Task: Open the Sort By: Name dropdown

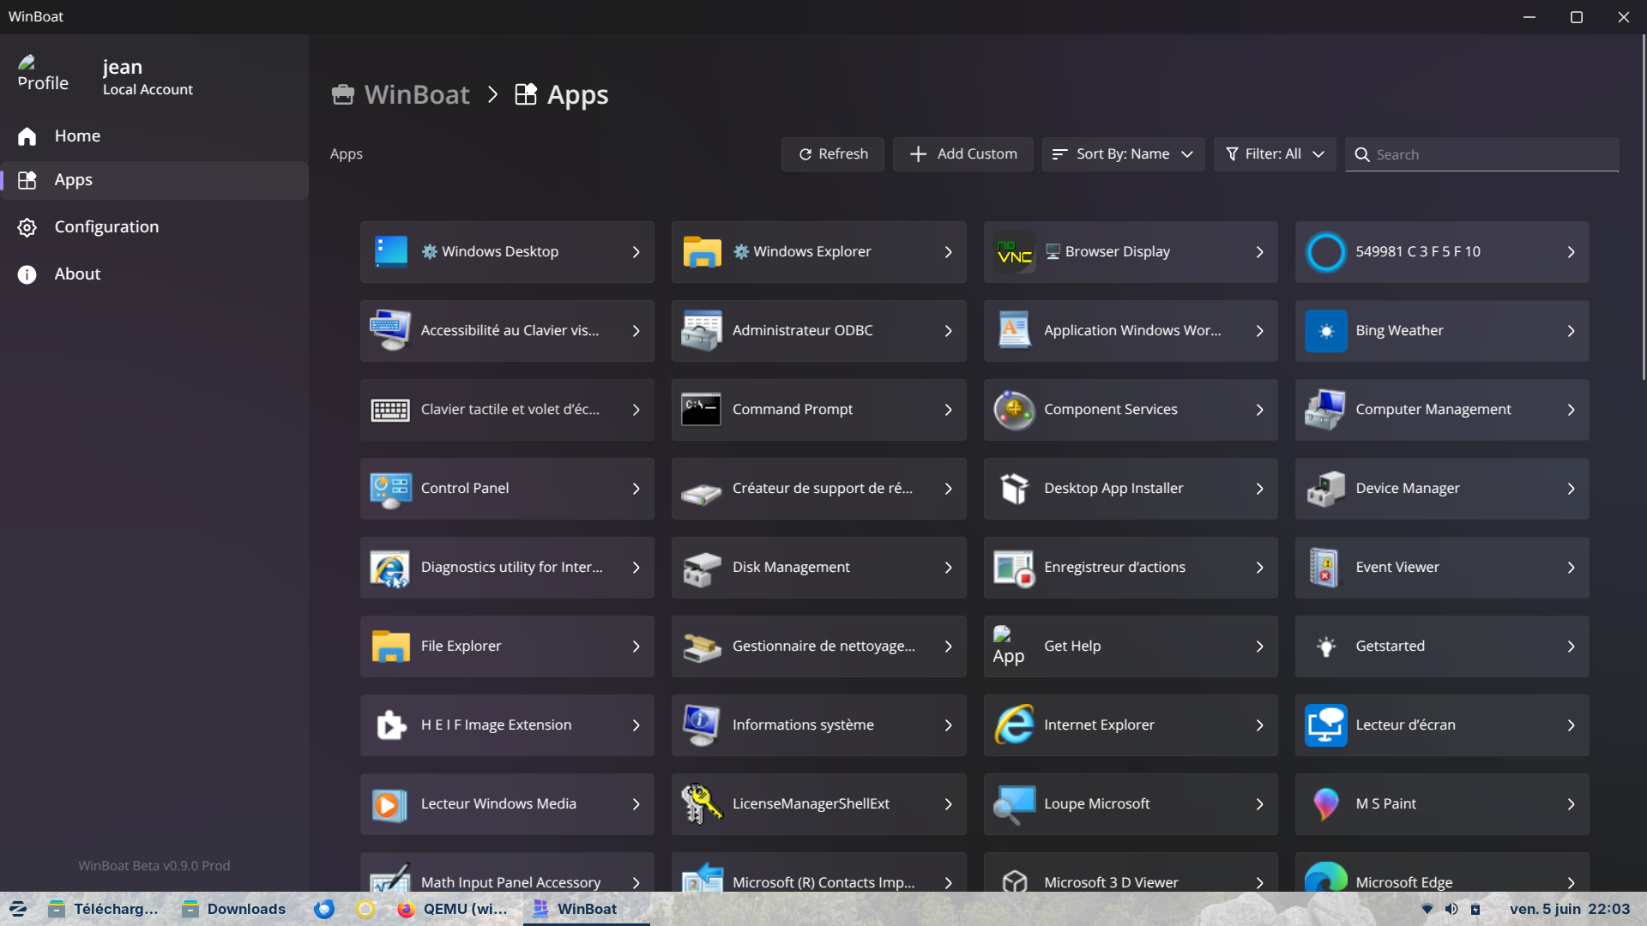Action: pyautogui.click(x=1123, y=154)
